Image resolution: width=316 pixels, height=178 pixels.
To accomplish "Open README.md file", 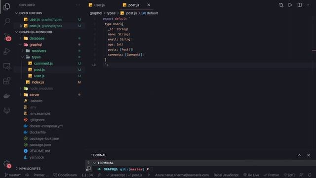I will coord(39,151).
